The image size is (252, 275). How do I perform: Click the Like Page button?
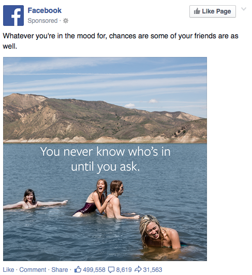pos(212,11)
